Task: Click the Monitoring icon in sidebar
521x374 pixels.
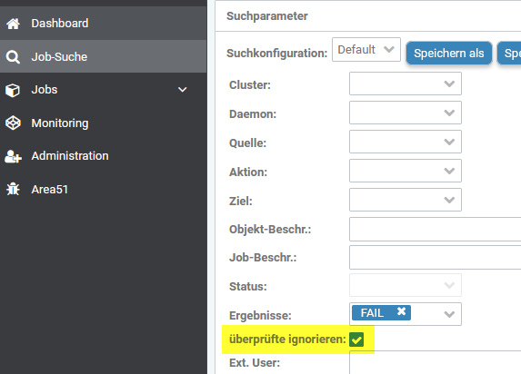Action: [x=13, y=123]
